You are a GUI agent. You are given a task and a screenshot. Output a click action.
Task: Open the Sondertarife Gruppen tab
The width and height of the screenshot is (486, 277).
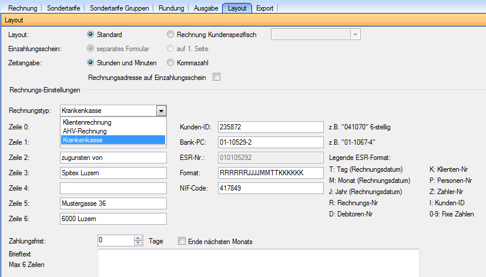tap(120, 8)
